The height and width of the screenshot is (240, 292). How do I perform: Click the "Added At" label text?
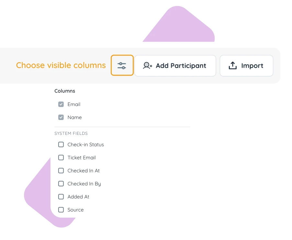78,197
